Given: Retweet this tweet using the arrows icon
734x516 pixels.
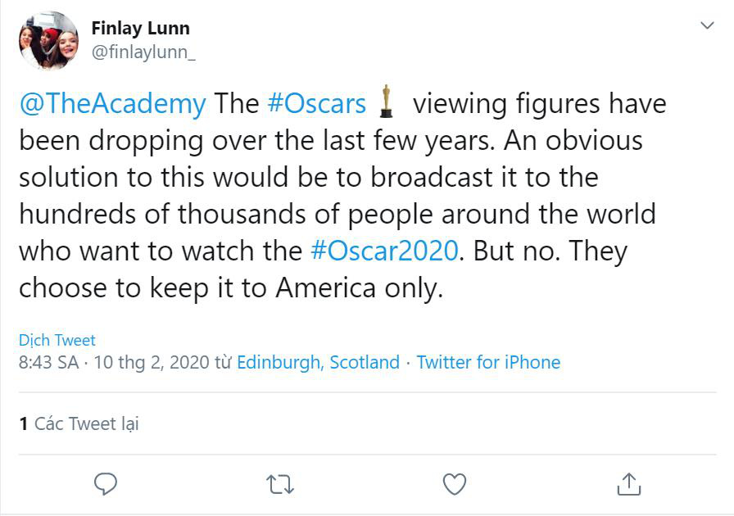Looking at the screenshot, I should 280,484.
